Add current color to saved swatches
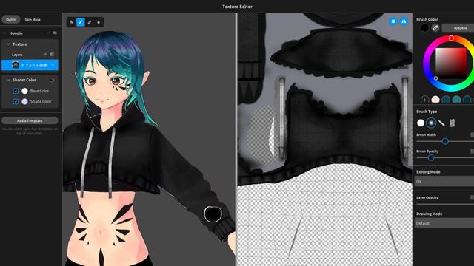 [424, 100]
